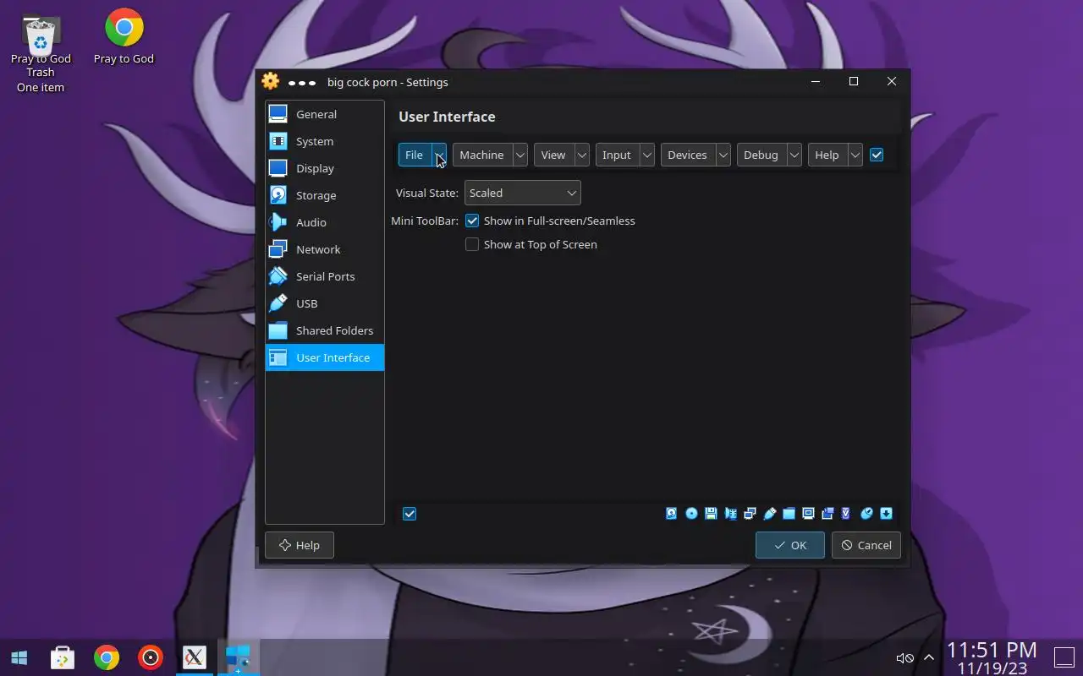The image size is (1083, 676).
Task: Expand the Input menu dropdown arrow
Action: [x=647, y=155]
